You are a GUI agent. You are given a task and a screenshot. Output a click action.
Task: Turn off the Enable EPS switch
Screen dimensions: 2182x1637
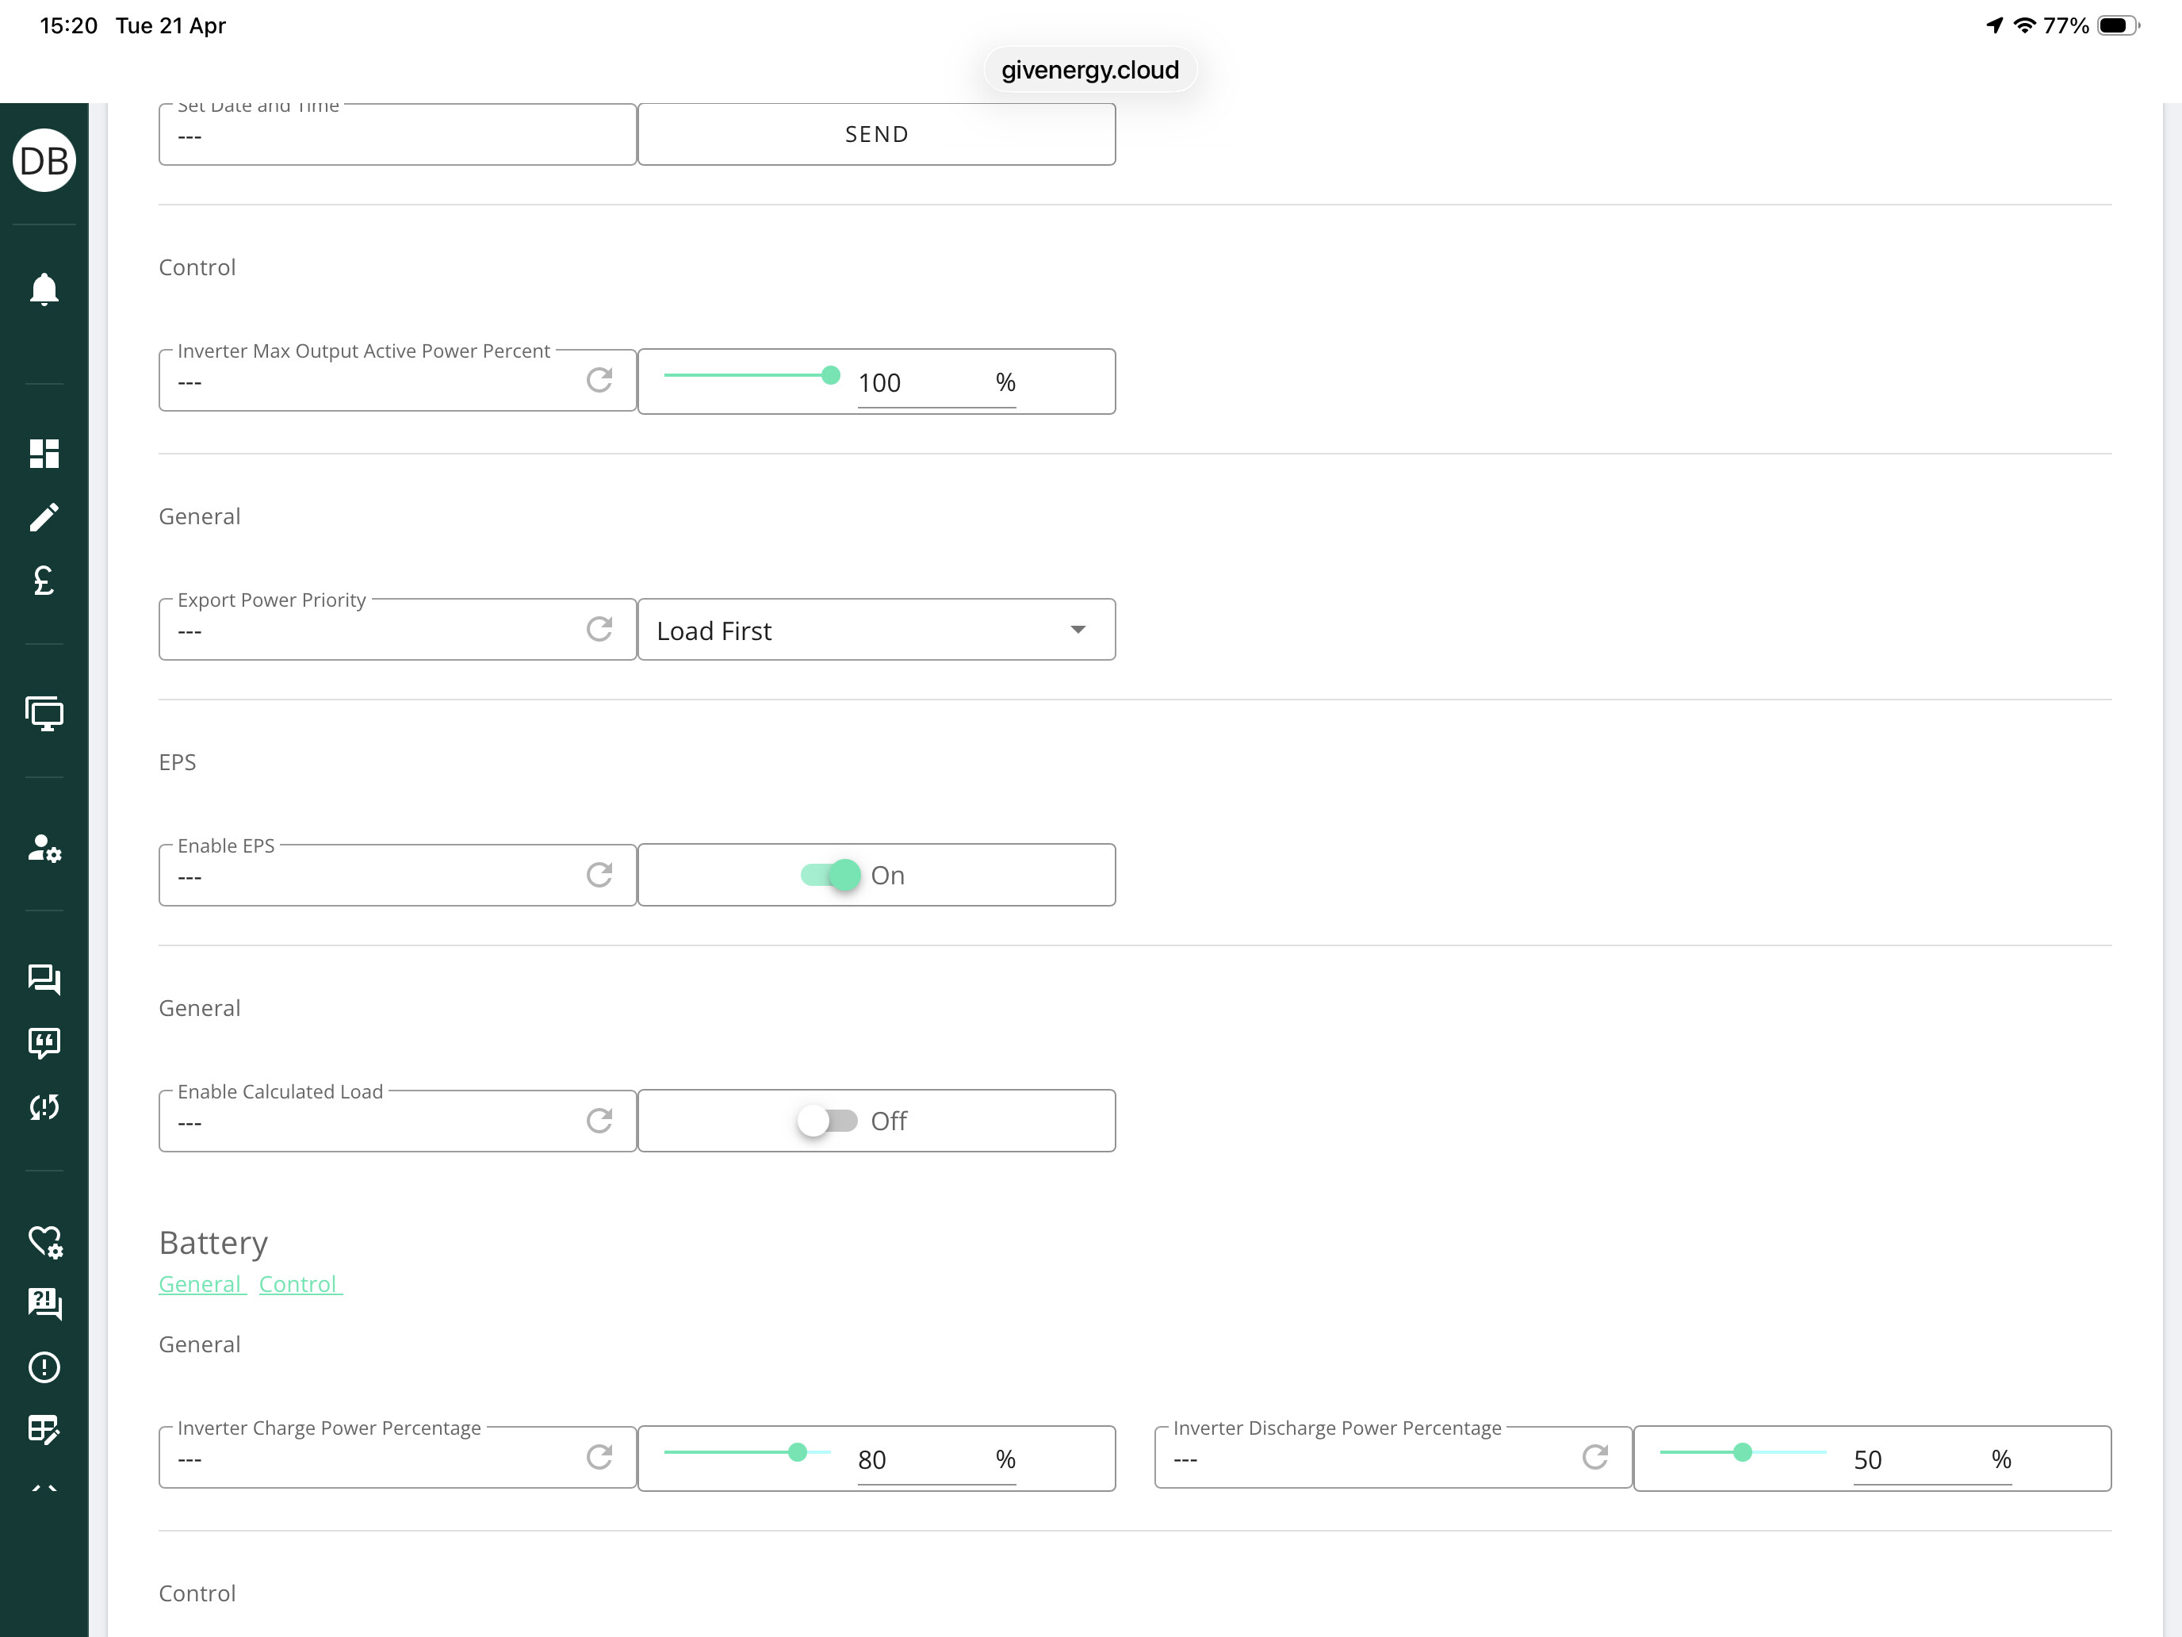pos(831,874)
